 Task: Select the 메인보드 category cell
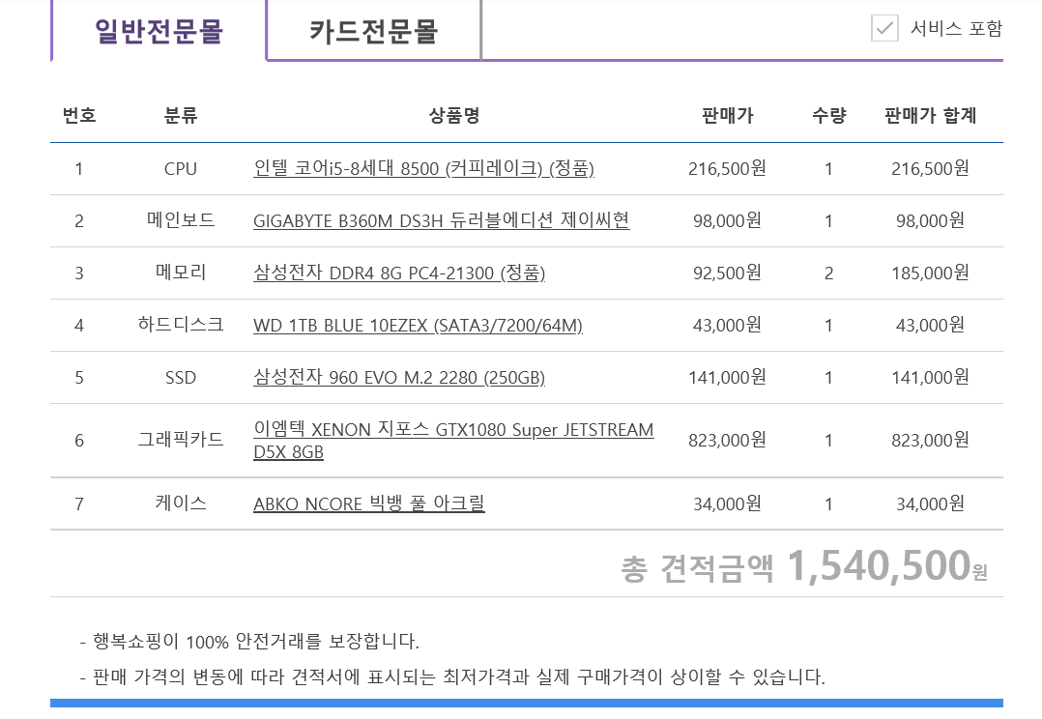click(x=180, y=220)
